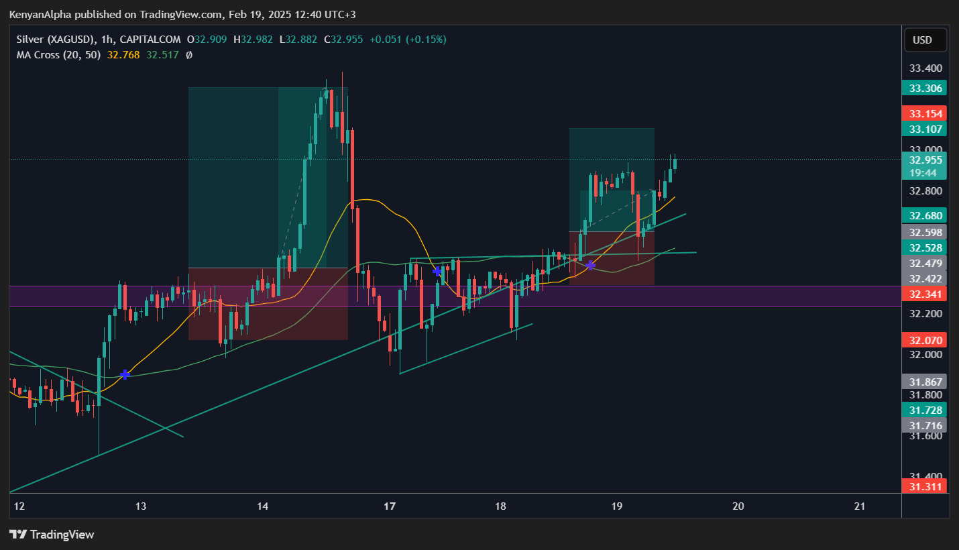This screenshot has width=959, height=550.
Task: Click the 31.728 green price label
Action: [x=925, y=410]
